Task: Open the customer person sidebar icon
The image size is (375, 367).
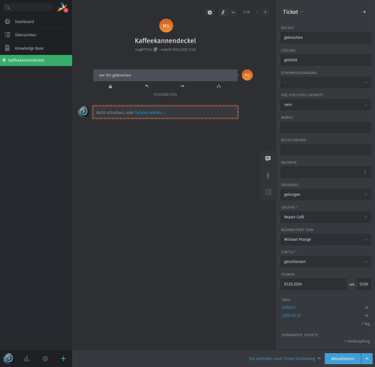Action: pos(268,175)
